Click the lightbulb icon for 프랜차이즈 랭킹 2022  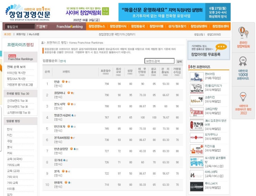click(243, 97)
